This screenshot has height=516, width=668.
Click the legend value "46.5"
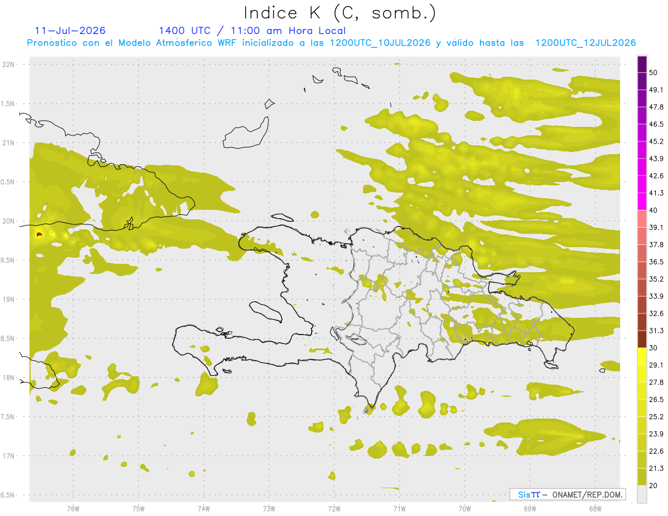[656, 124]
